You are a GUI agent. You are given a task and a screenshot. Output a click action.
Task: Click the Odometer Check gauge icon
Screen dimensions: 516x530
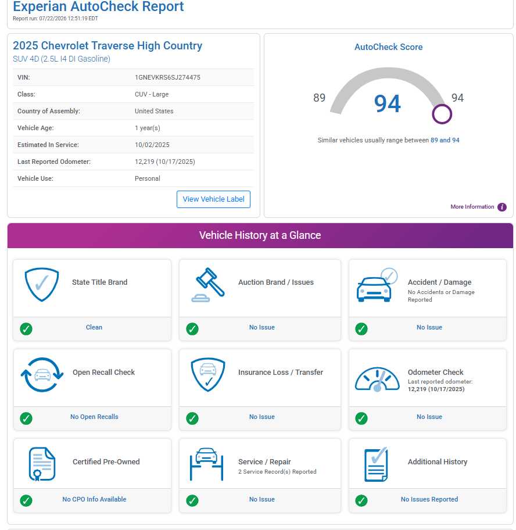point(377,379)
